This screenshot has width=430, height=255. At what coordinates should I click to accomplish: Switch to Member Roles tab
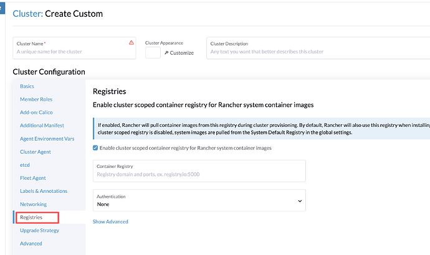pos(36,99)
